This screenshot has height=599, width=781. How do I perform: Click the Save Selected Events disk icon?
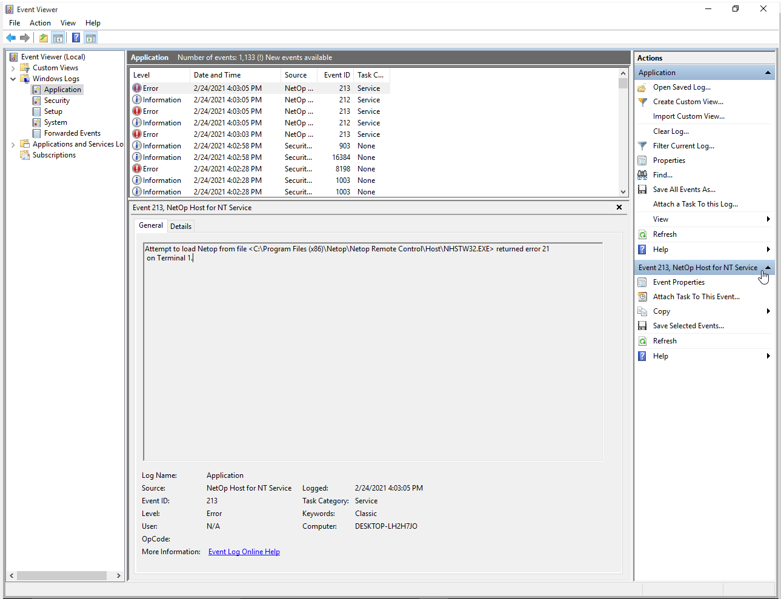coord(642,326)
